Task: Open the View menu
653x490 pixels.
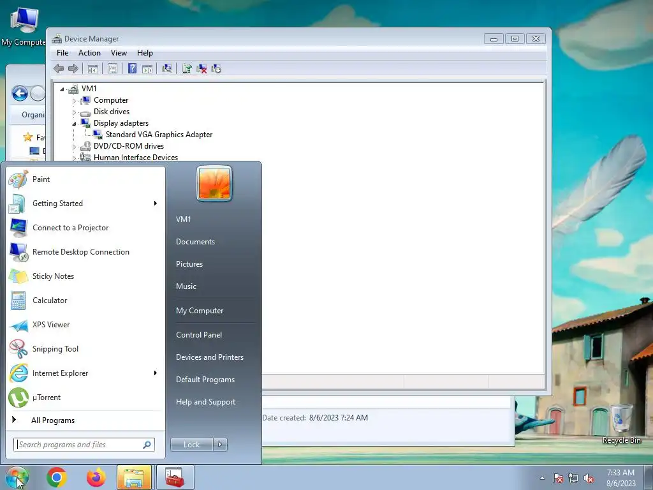Action: [119, 53]
